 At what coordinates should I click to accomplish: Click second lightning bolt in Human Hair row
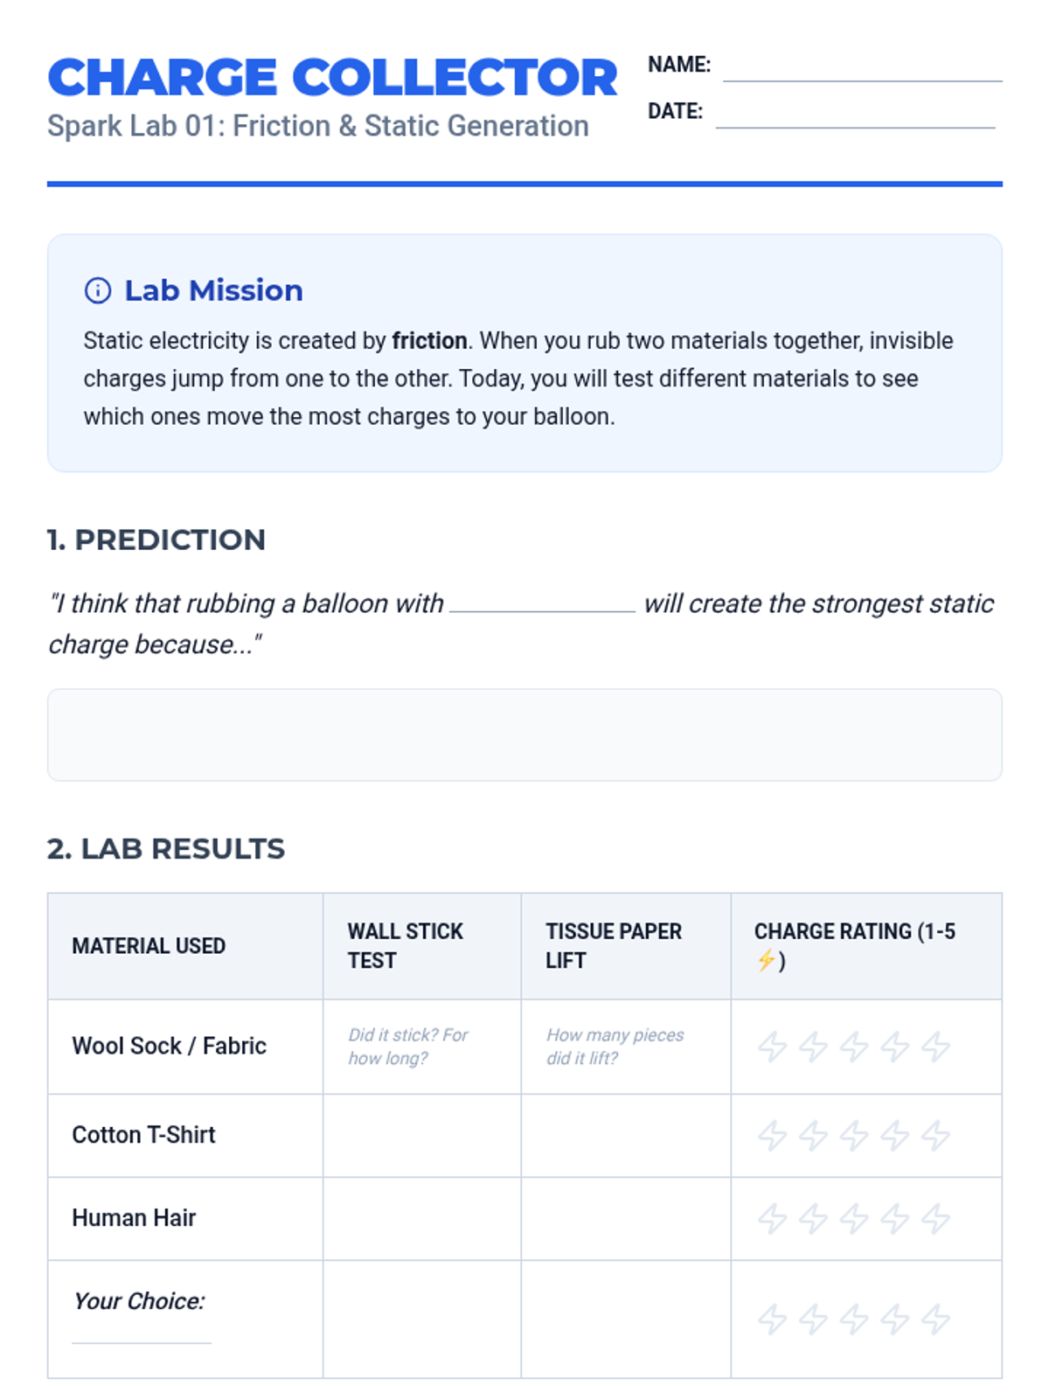tap(813, 1218)
